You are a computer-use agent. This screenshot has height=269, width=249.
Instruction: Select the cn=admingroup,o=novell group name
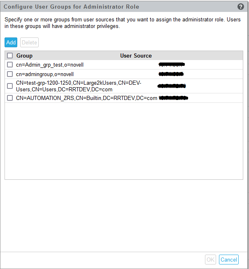click(x=45, y=74)
